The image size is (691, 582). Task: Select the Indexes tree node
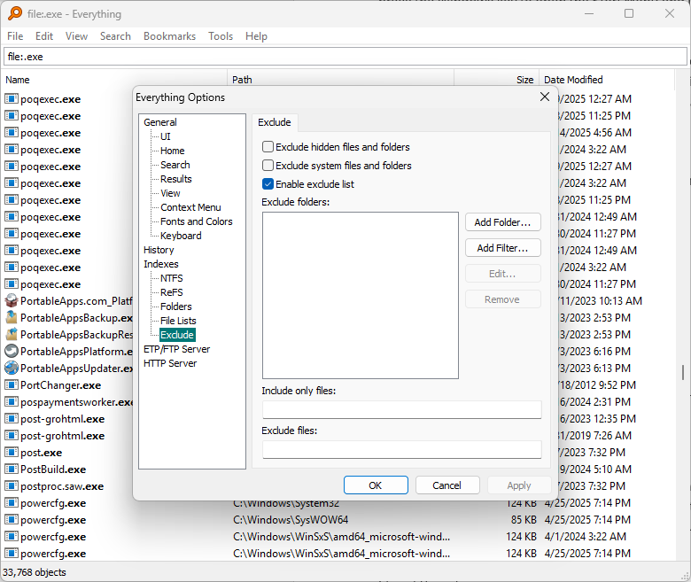(161, 264)
